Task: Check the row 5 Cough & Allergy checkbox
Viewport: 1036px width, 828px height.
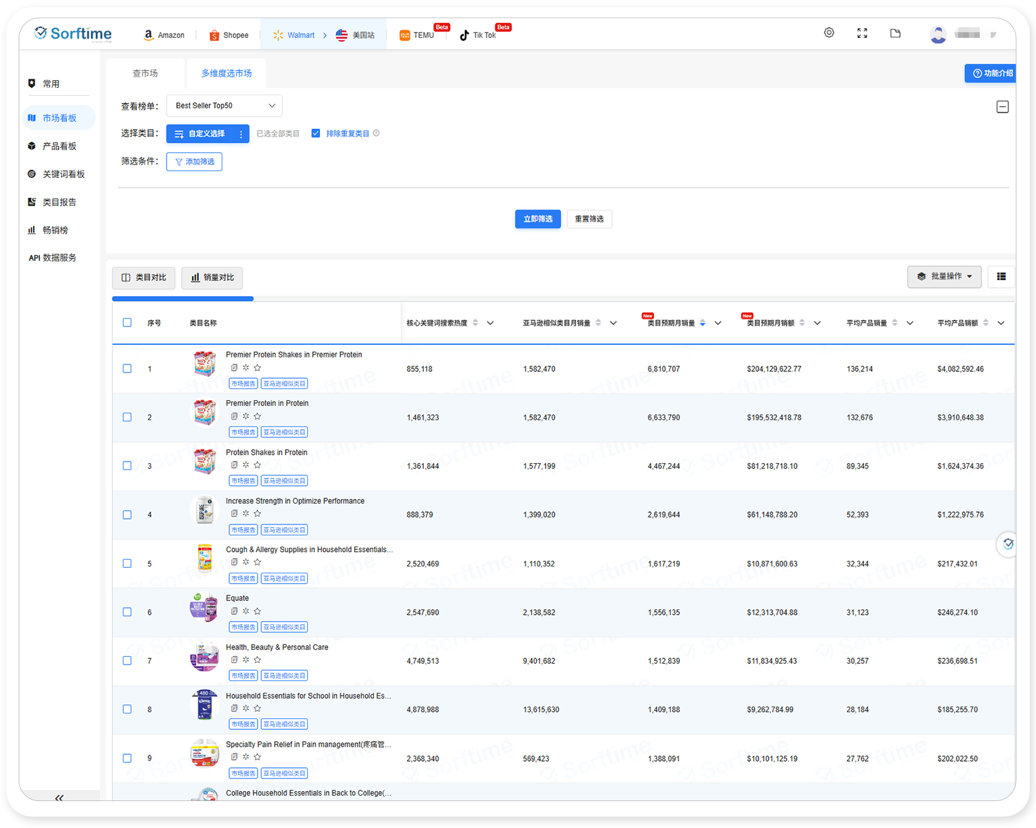Action: tap(127, 563)
